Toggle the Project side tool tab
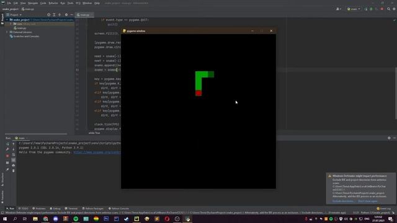 [2, 19]
